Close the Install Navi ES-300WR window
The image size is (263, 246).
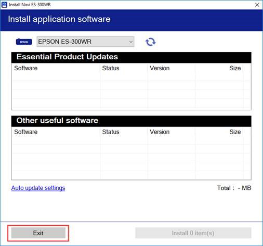257,5
